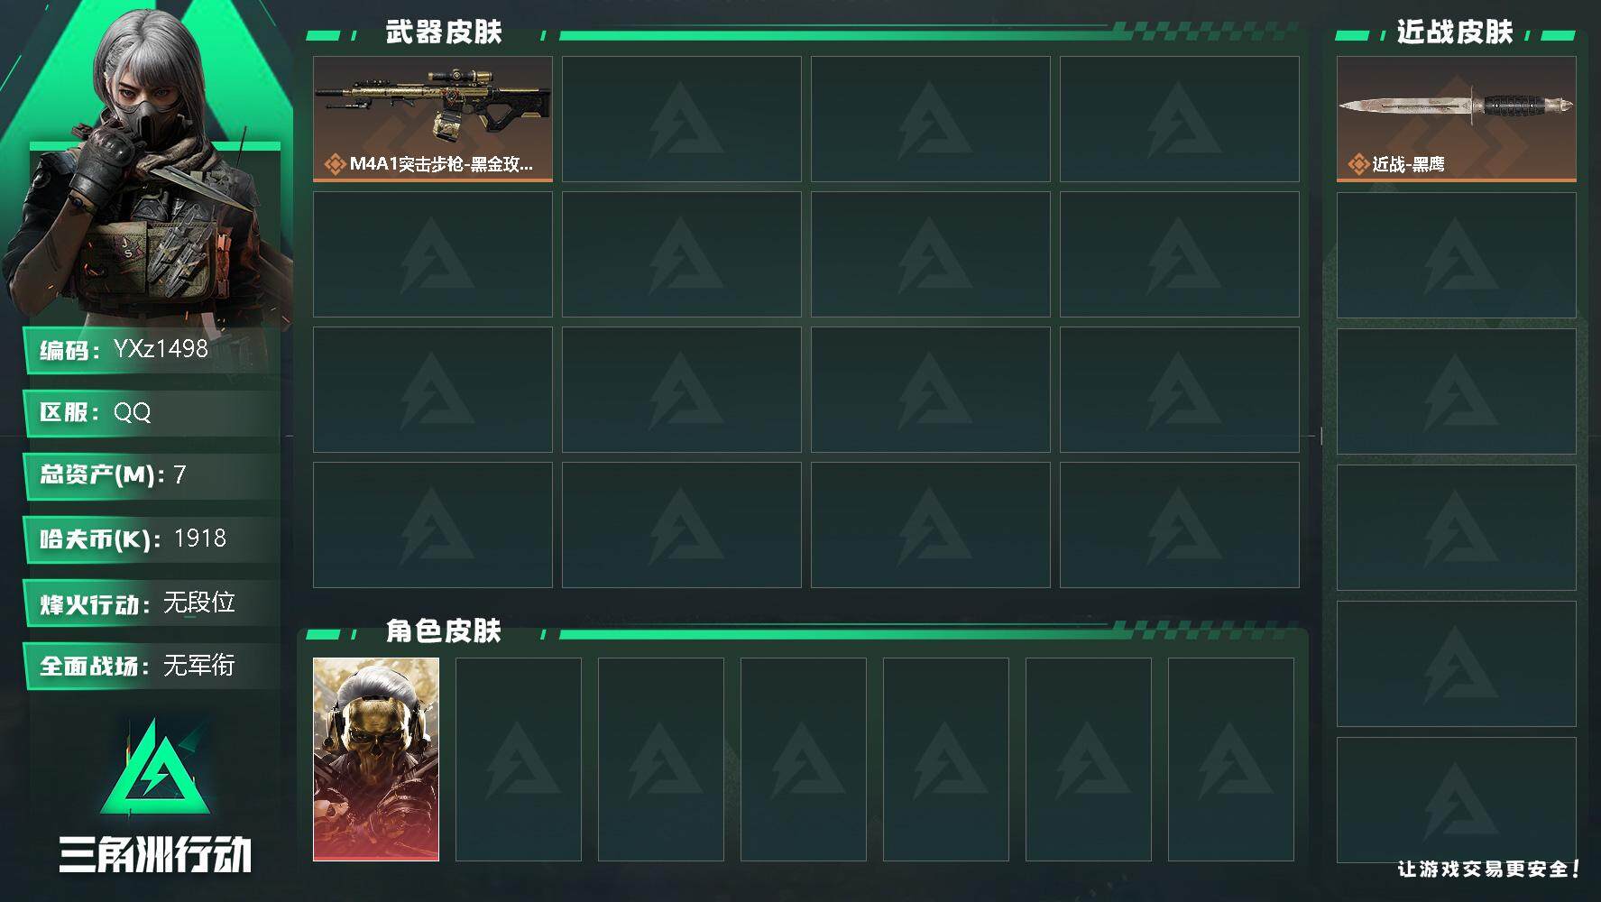Click the empty weapon slot right of M4A1
Viewport: 1601px width, 902px height.
tap(682, 119)
